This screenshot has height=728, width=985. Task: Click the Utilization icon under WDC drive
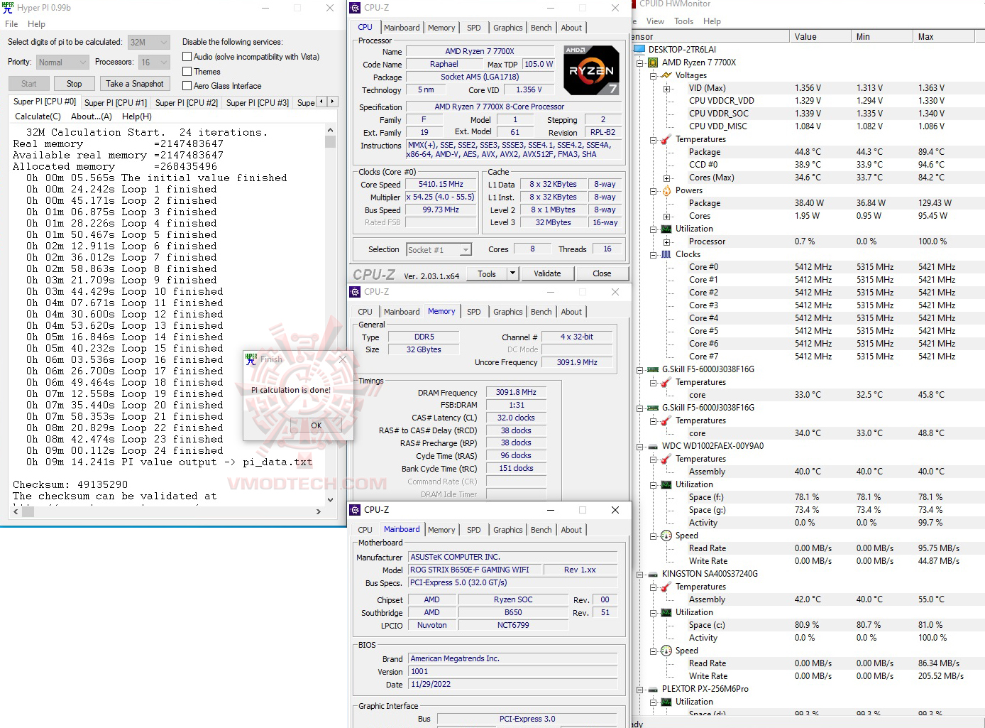click(x=666, y=484)
